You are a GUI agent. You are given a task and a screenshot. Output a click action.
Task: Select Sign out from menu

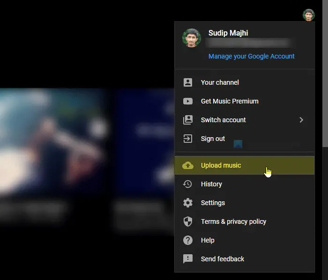pyautogui.click(x=245, y=139)
